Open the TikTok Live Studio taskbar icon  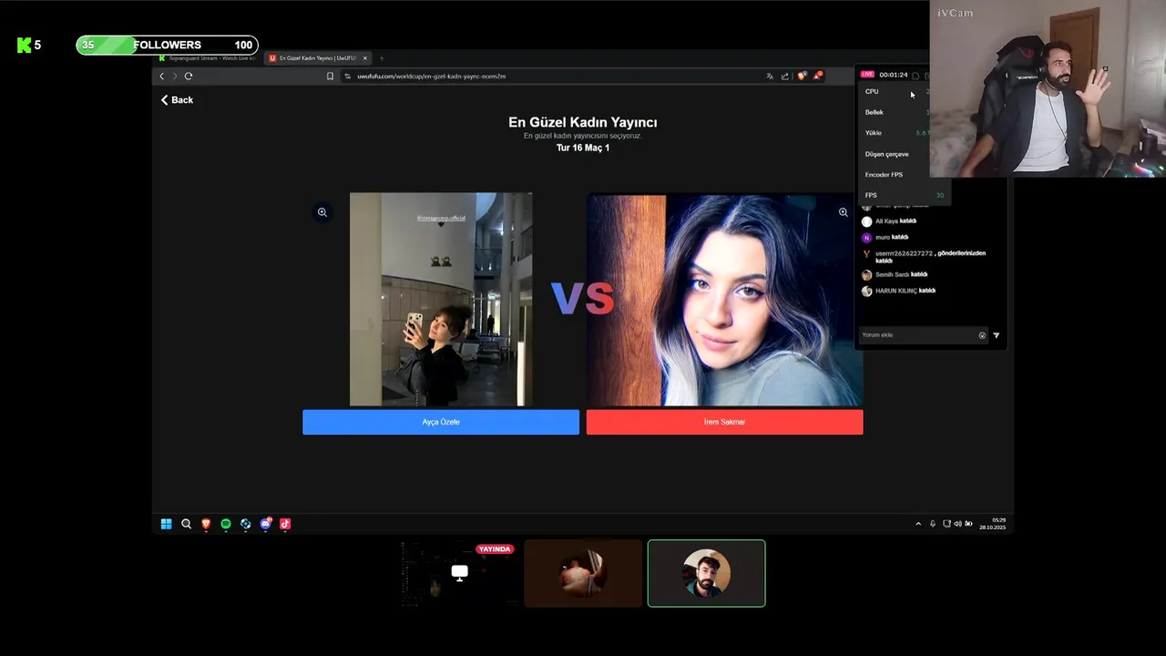pos(285,524)
